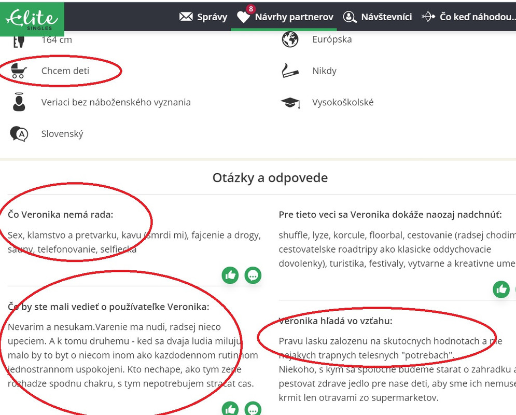The width and height of the screenshot is (516, 415).
Task: Switch to the Návrhy partnerov tab
Action: pos(294,17)
